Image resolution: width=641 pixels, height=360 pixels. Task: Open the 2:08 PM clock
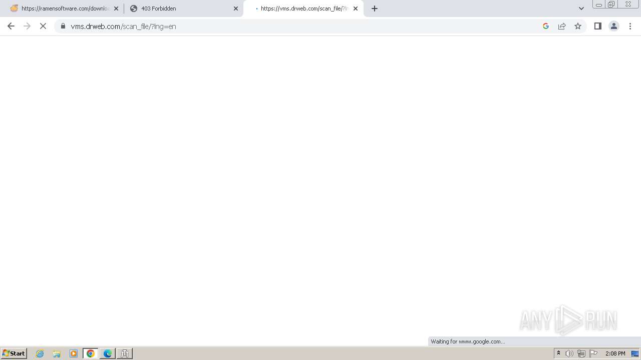click(615, 353)
